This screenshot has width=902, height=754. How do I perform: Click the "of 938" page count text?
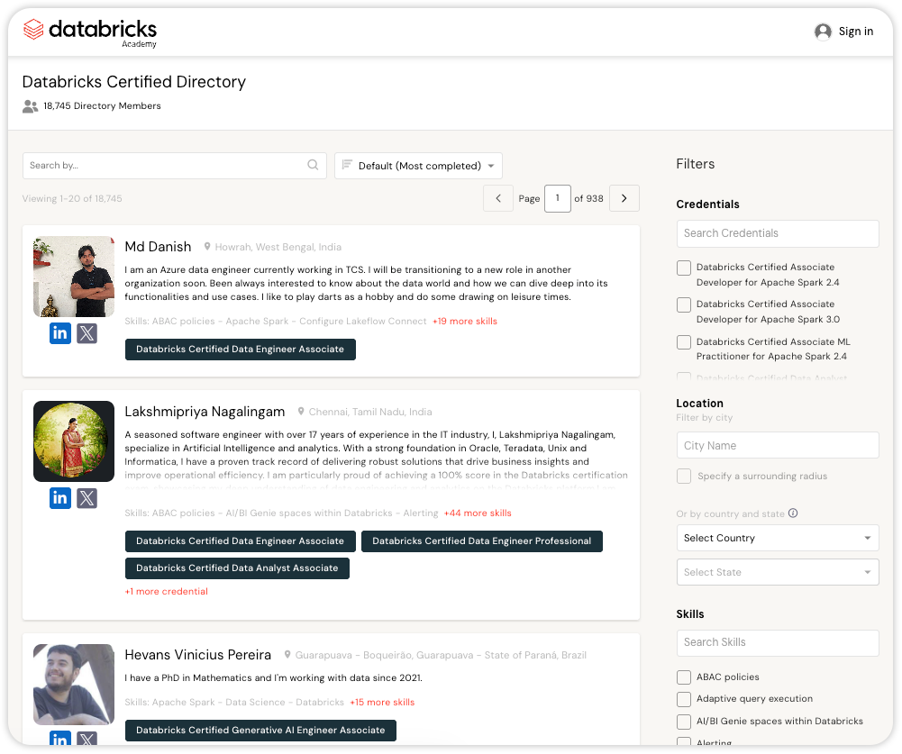click(x=588, y=198)
